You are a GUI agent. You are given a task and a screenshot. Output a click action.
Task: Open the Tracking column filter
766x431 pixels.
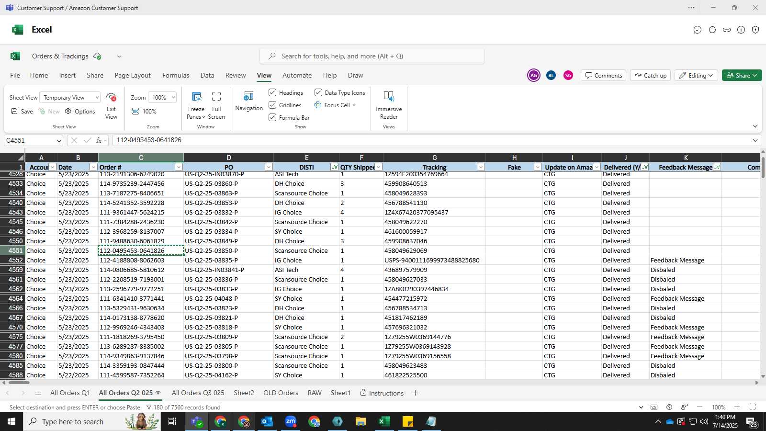(x=481, y=167)
